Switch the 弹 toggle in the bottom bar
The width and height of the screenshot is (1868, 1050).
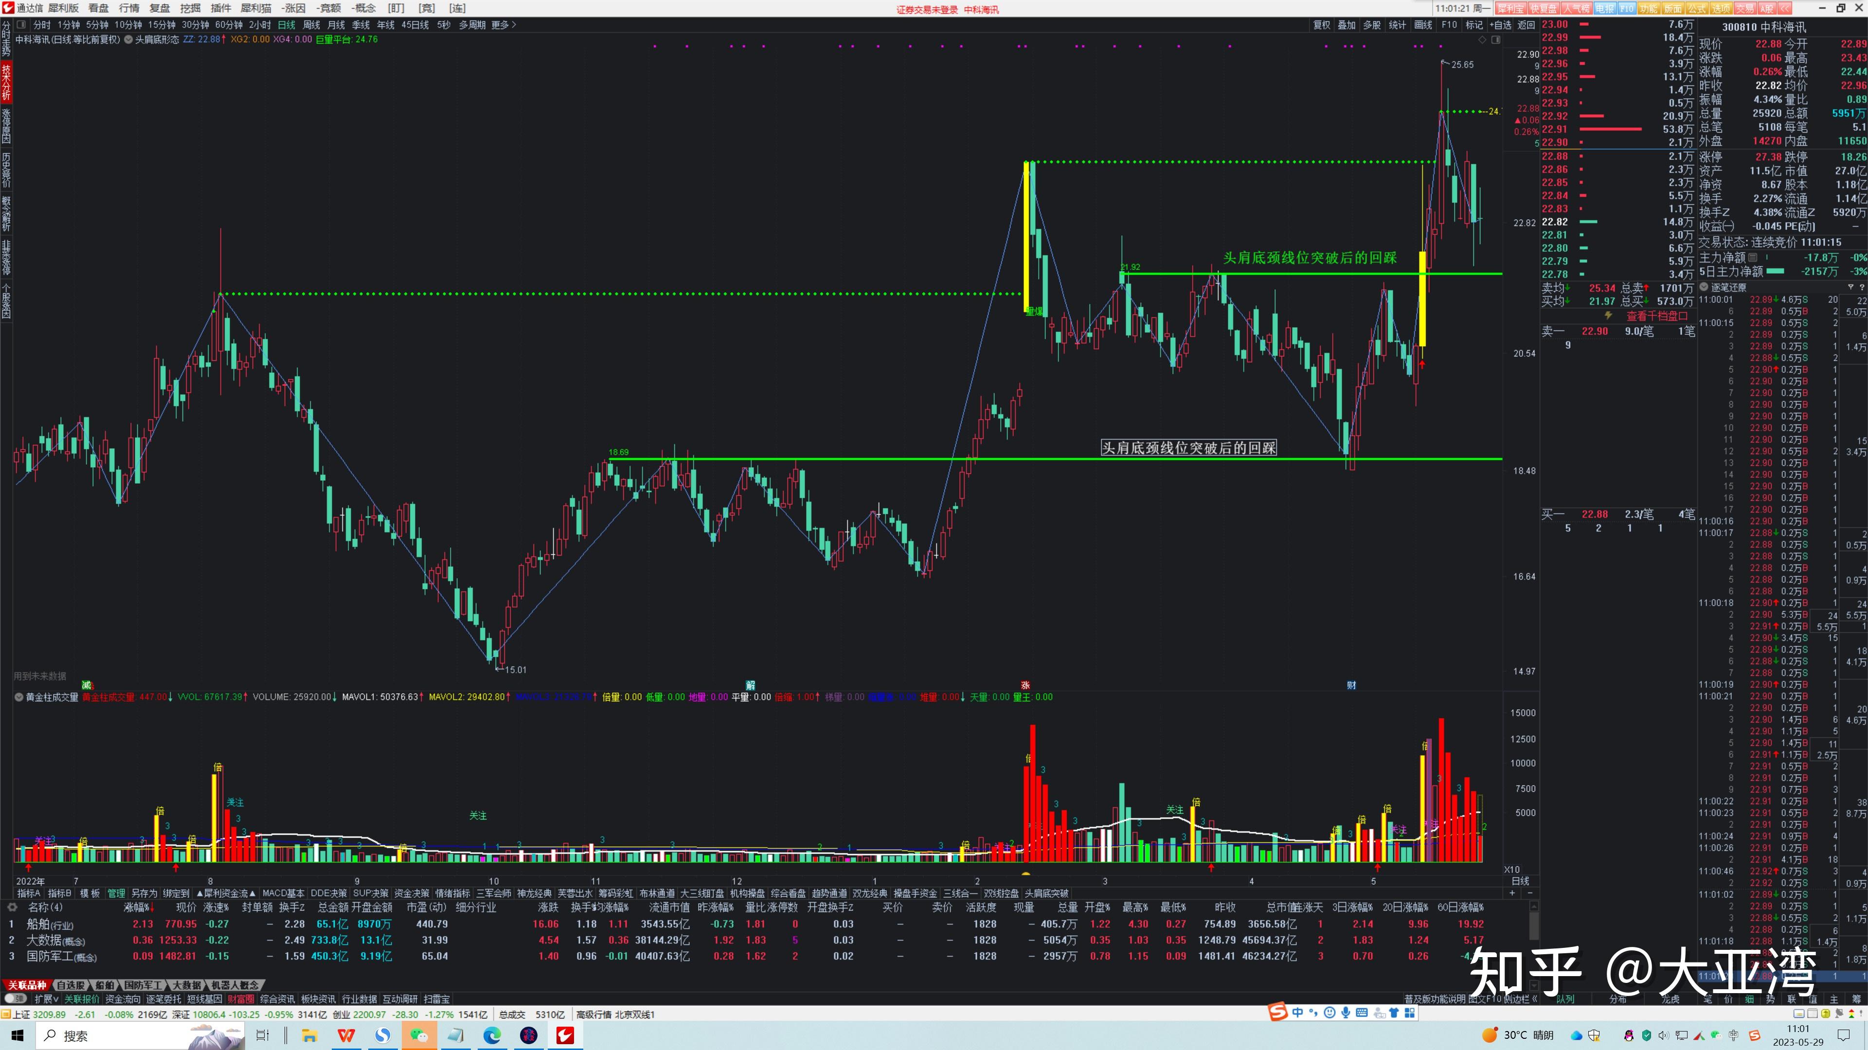(x=16, y=999)
